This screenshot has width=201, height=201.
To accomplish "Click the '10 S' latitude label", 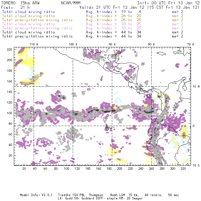I will point(196,165).
